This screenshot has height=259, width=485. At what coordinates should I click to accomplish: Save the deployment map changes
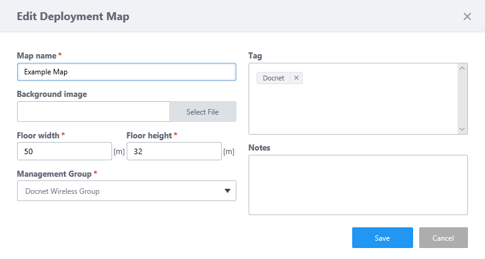[382, 238]
